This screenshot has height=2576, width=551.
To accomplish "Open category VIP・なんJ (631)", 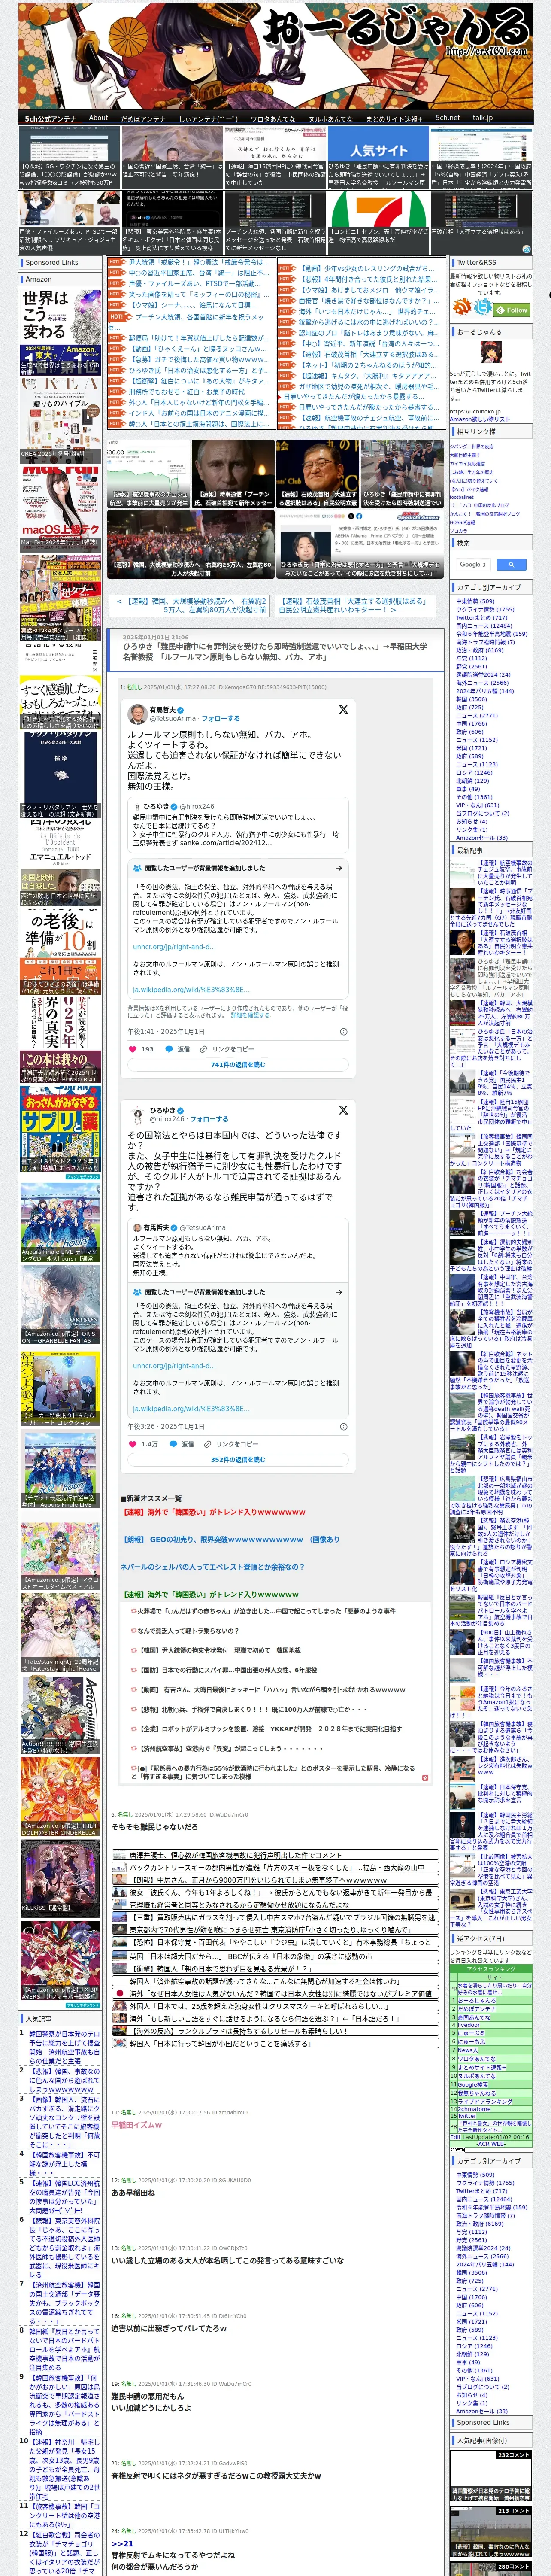I will click(477, 805).
